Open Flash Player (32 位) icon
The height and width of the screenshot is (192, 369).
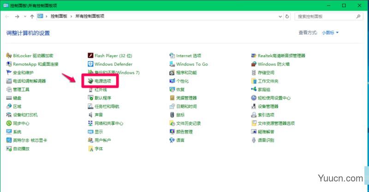click(x=90, y=56)
